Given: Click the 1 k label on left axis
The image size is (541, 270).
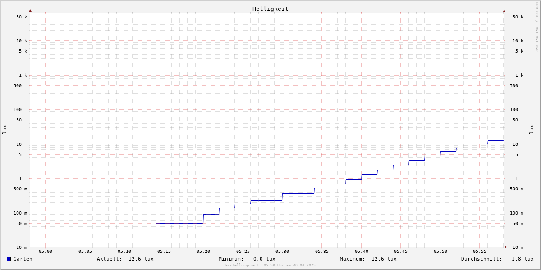Looking at the screenshot, I should point(23,76).
